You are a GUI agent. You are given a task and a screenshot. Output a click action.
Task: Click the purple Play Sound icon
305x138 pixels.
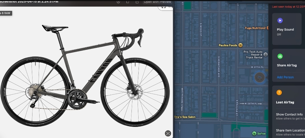click(x=280, y=20)
